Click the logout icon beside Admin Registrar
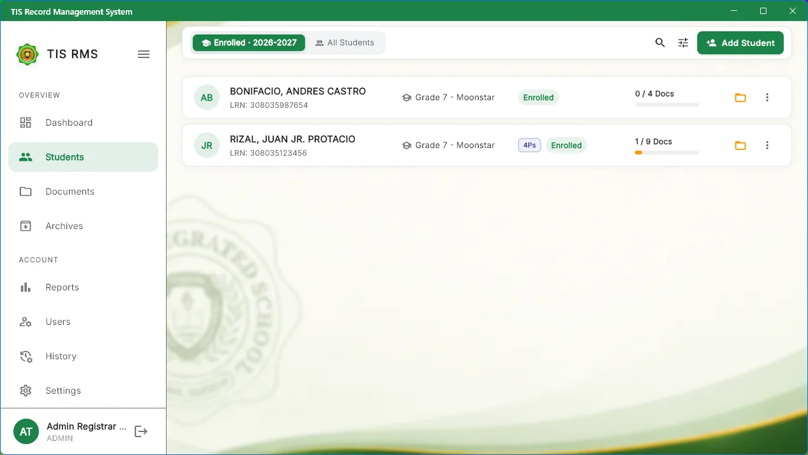The height and width of the screenshot is (455, 808). pyautogui.click(x=141, y=431)
